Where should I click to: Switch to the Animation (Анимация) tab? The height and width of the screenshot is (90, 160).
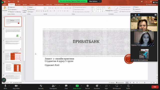[40, 4]
